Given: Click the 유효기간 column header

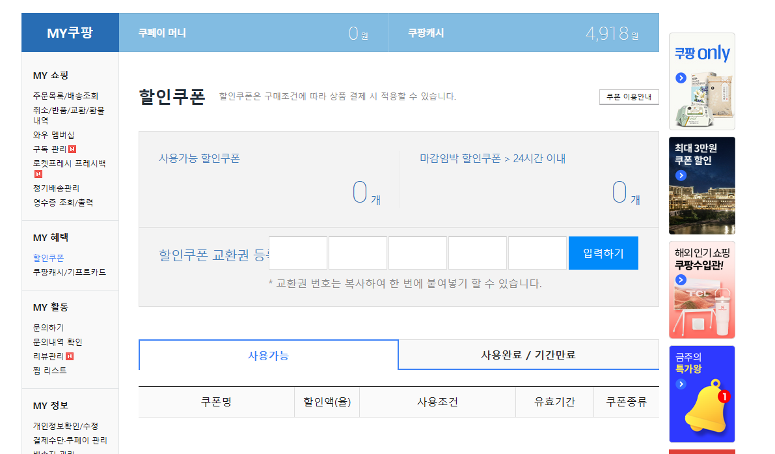Looking at the screenshot, I should point(554,402).
